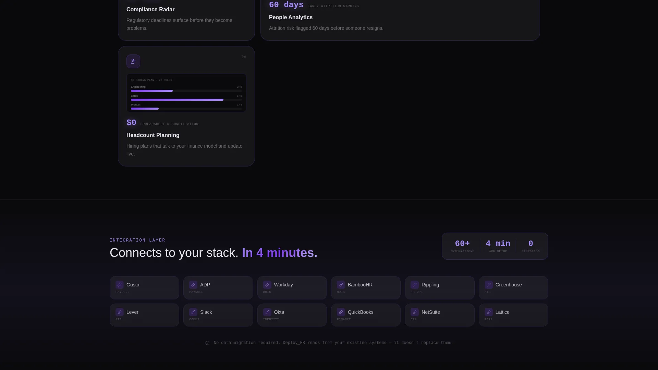Click the link icon beside BambooHR

coord(341,285)
